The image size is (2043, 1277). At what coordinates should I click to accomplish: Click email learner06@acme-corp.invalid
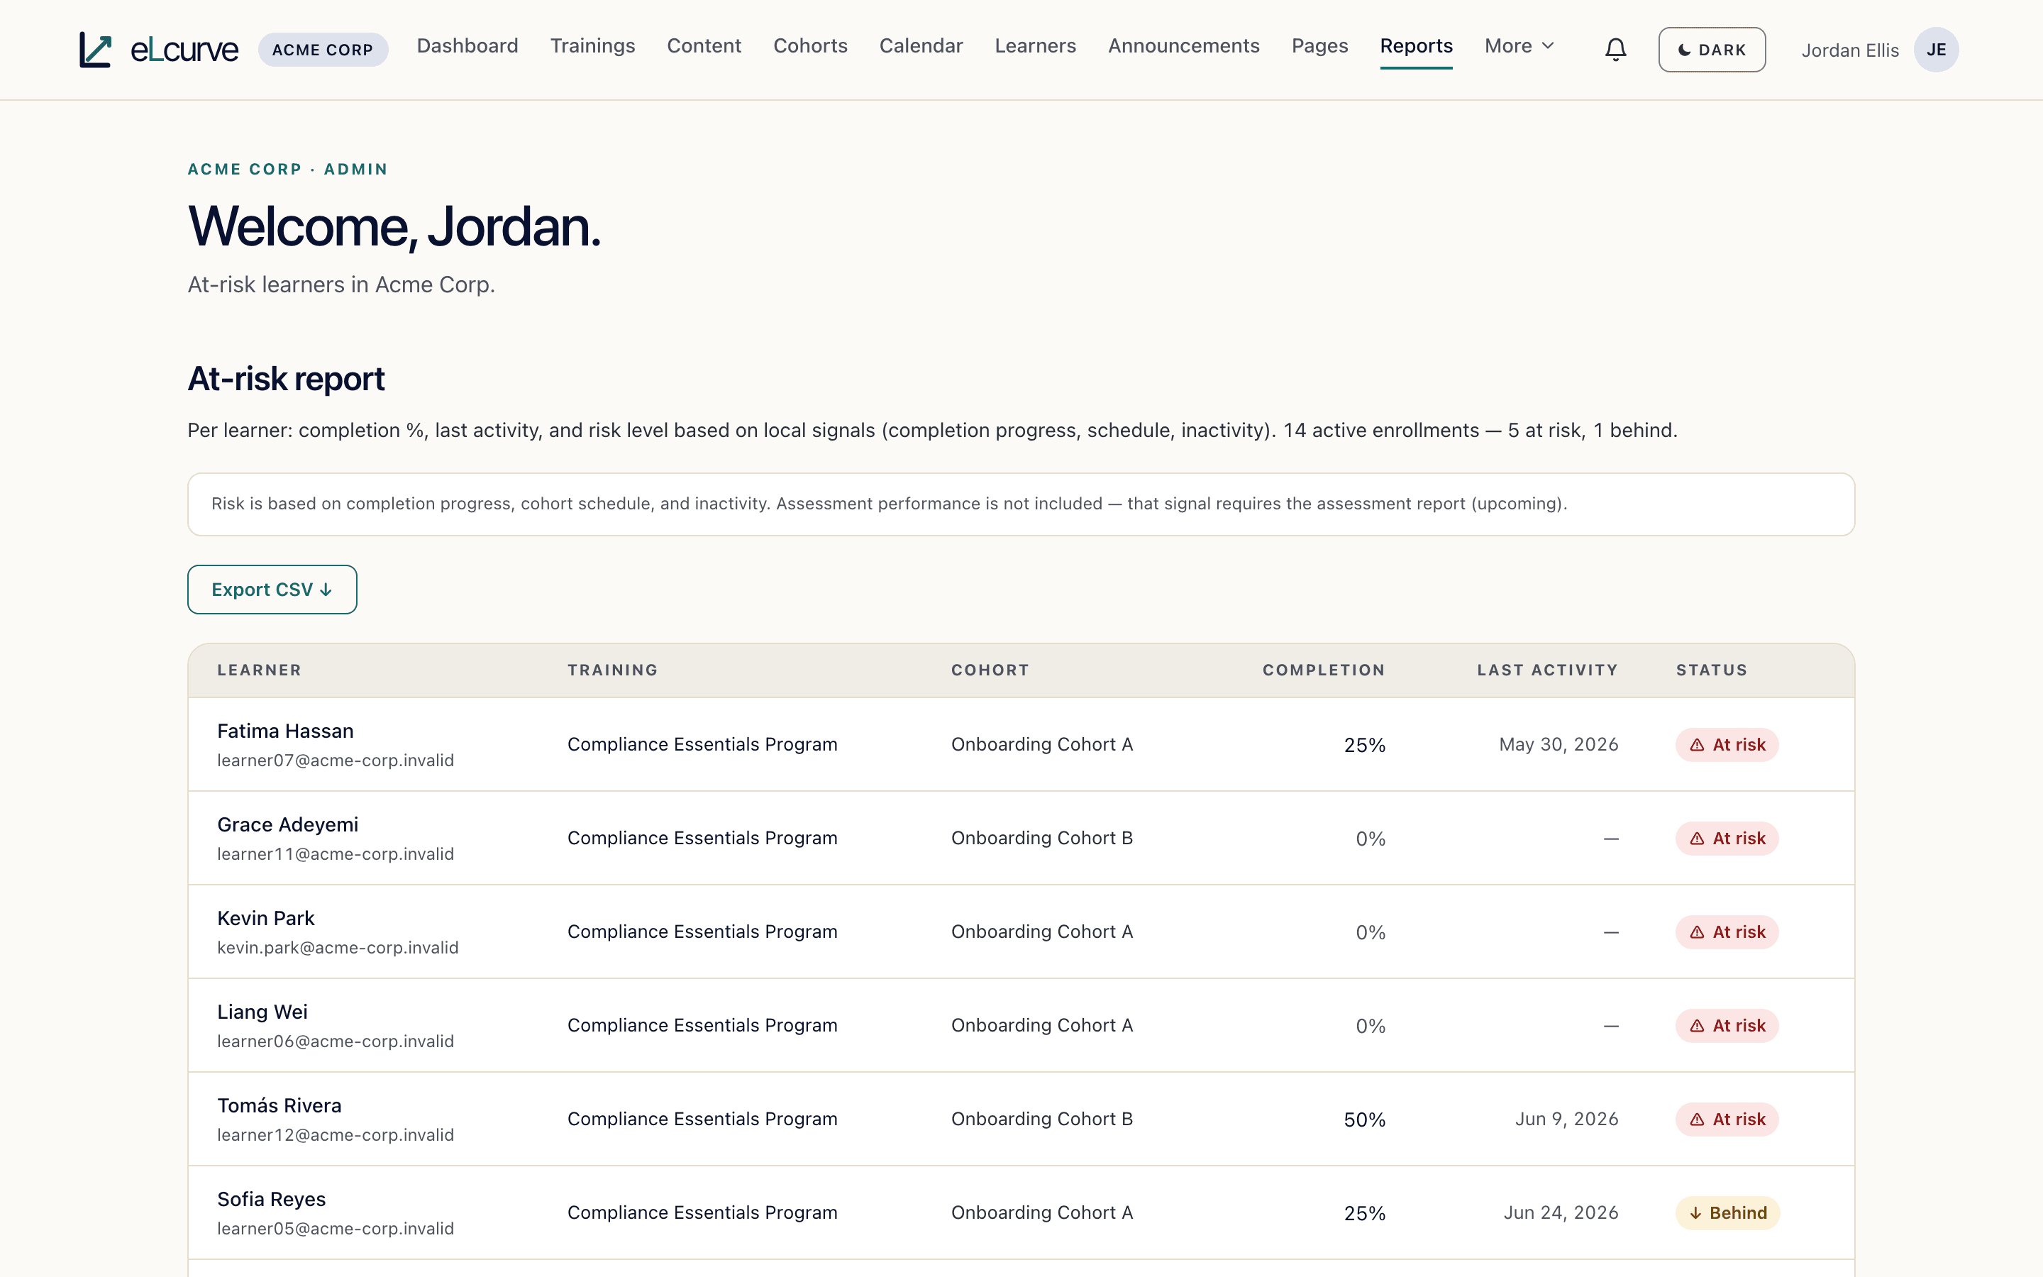pyautogui.click(x=335, y=1041)
